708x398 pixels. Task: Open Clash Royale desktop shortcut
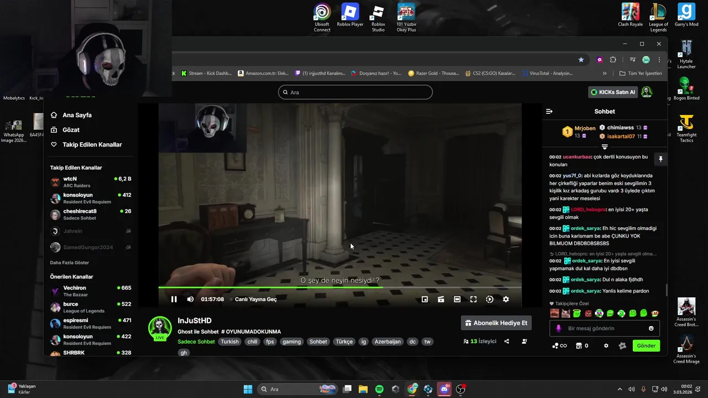coord(631,15)
